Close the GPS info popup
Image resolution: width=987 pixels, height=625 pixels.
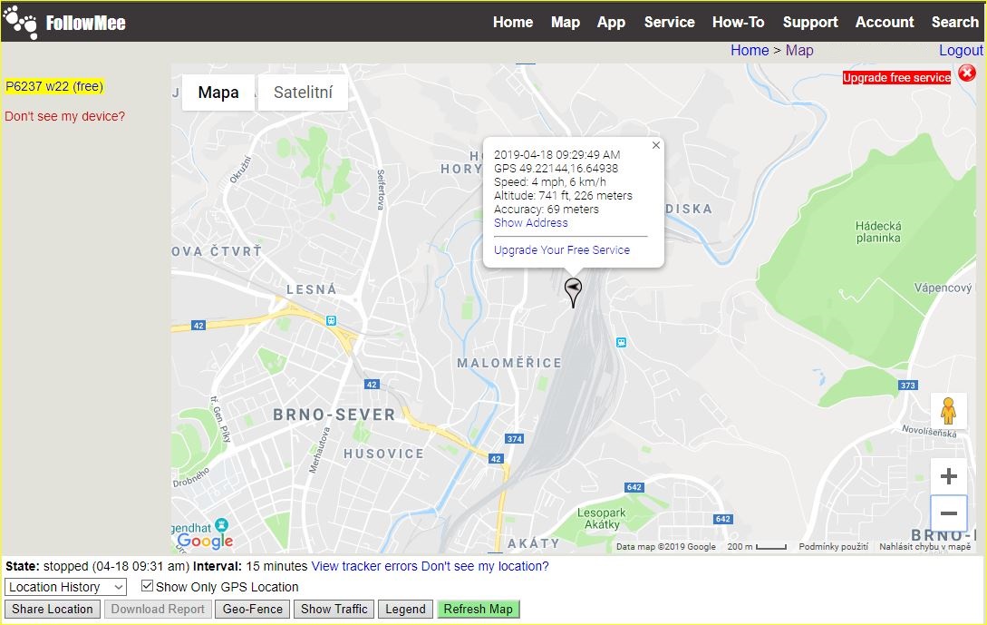[x=656, y=145]
